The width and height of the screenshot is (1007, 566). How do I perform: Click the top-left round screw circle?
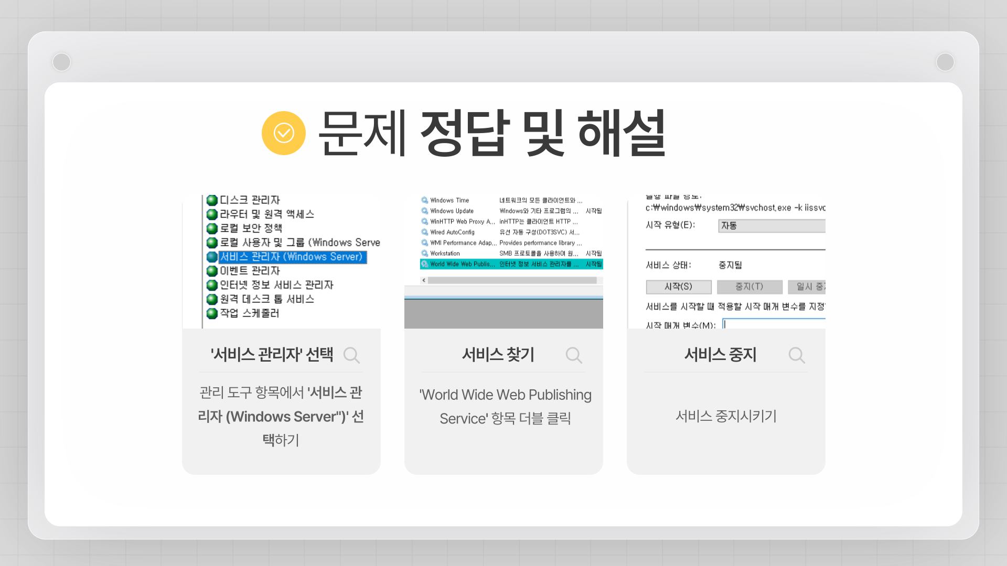point(62,62)
